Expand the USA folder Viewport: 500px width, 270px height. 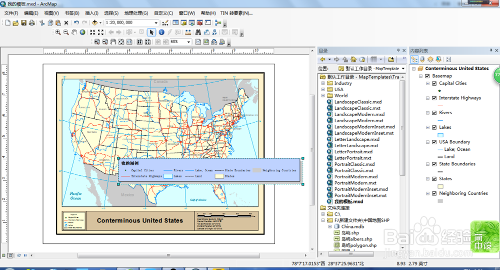click(322, 90)
